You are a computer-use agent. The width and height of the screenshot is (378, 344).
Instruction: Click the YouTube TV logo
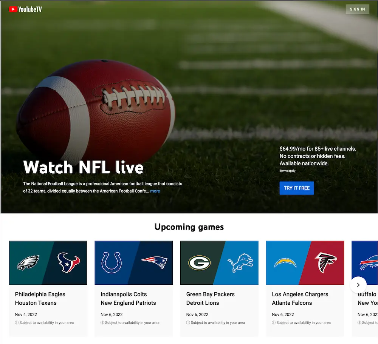tap(25, 9)
